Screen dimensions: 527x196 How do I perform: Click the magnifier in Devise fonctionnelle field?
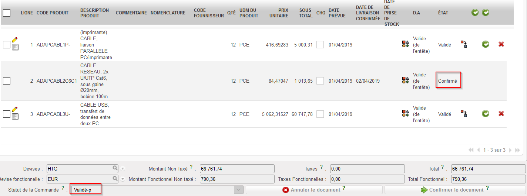[115, 179]
